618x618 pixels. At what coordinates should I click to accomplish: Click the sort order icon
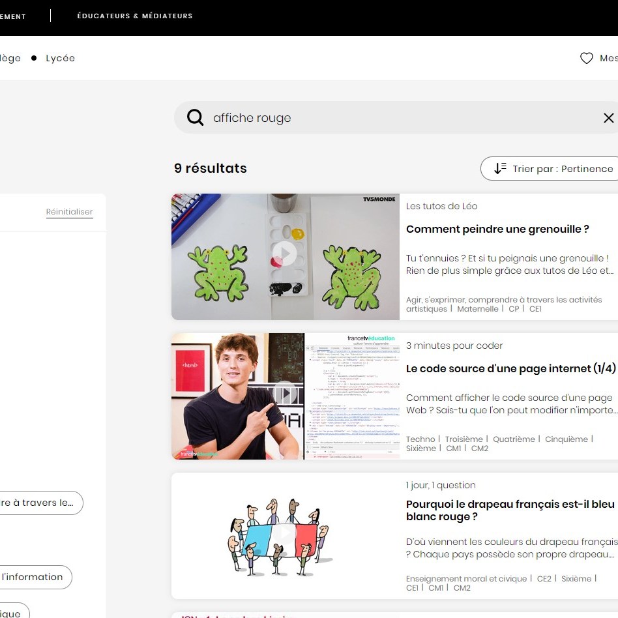[500, 168]
